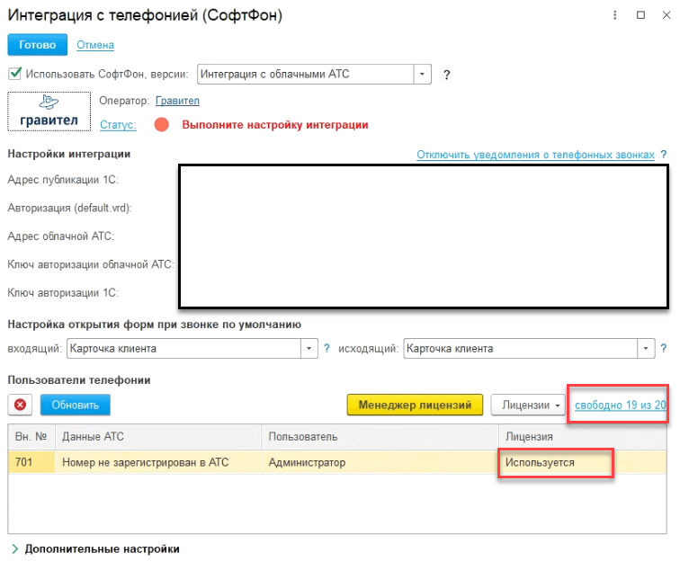Open the исходящий form dropdown arrow

tap(646, 349)
